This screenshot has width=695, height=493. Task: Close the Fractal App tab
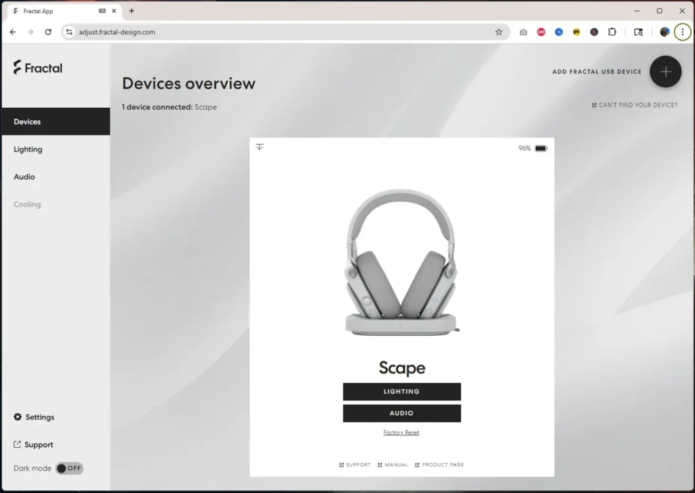[x=114, y=10]
